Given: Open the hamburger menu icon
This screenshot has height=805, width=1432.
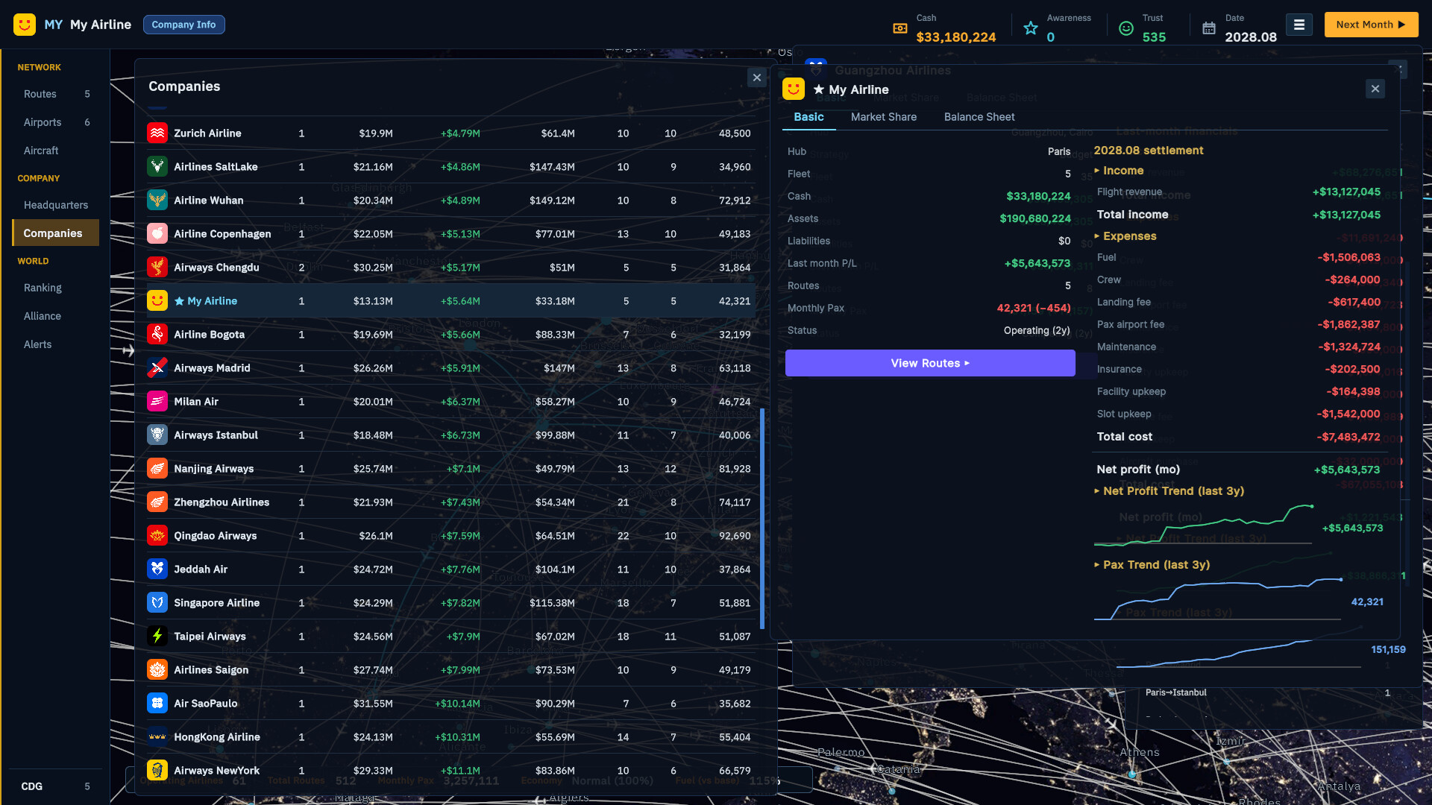Looking at the screenshot, I should coord(1298,25).
